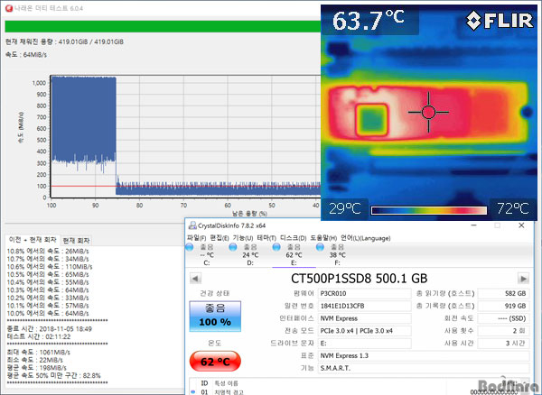Screen dimensions: 542x395
Task: Click the total host reads value 582 GB
Action: point(503,294)
